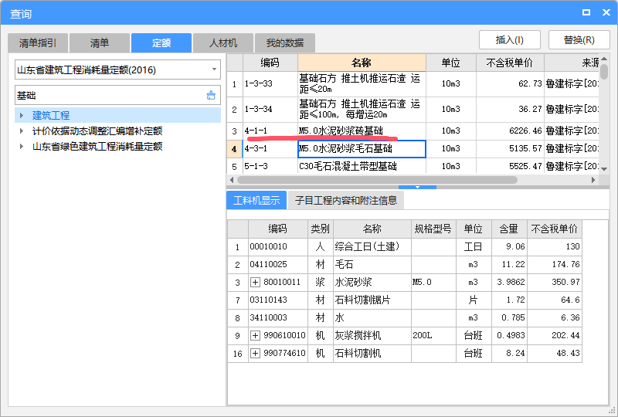Click the price 5135.57 cell
The image size is (618, 417).
click(x=510, y=148)
